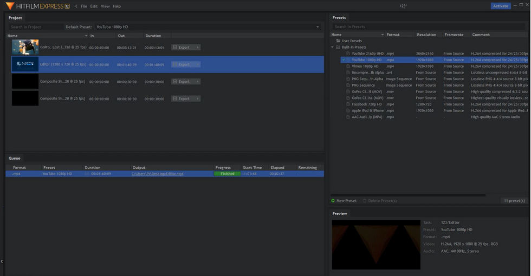531x276 pixels.
Task: Click file icon of YouTube 2160p UHD preset
Action: (x=348, y=54)
